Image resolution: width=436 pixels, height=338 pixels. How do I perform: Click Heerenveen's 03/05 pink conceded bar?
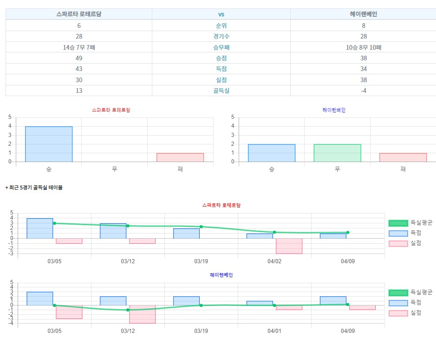[x=69, y=312]
